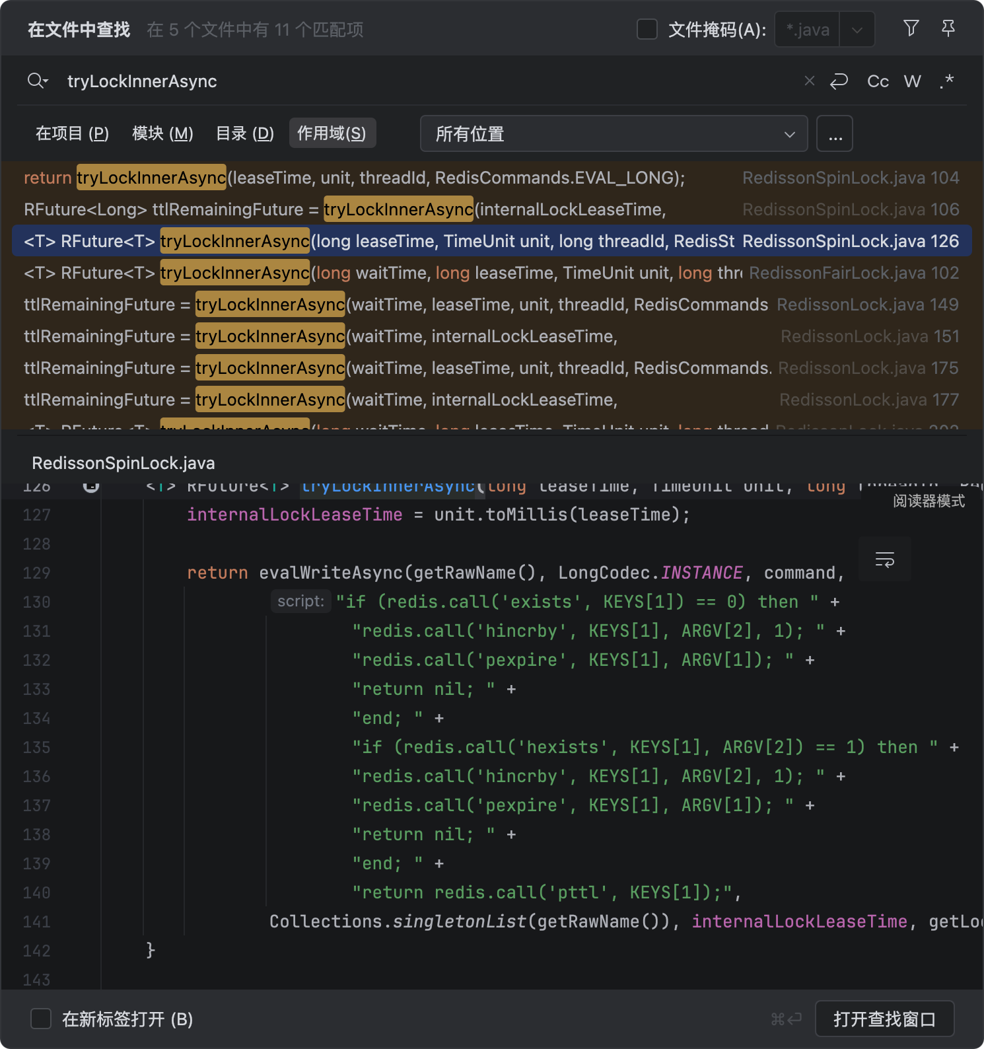This screenshot has height=1049, width=984.
Task: Enable the 文件掩码 checkbox
Action: 647,30
